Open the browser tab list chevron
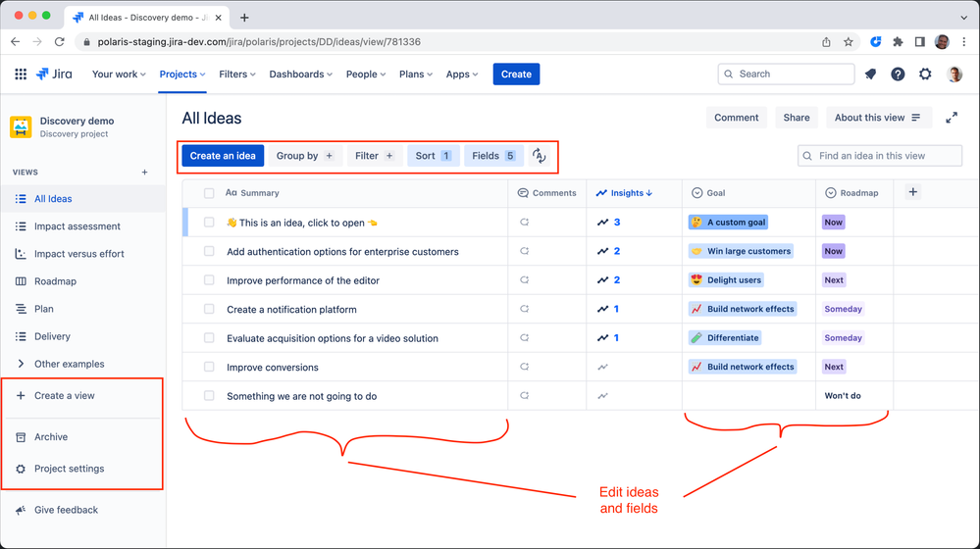 (963, 18)
